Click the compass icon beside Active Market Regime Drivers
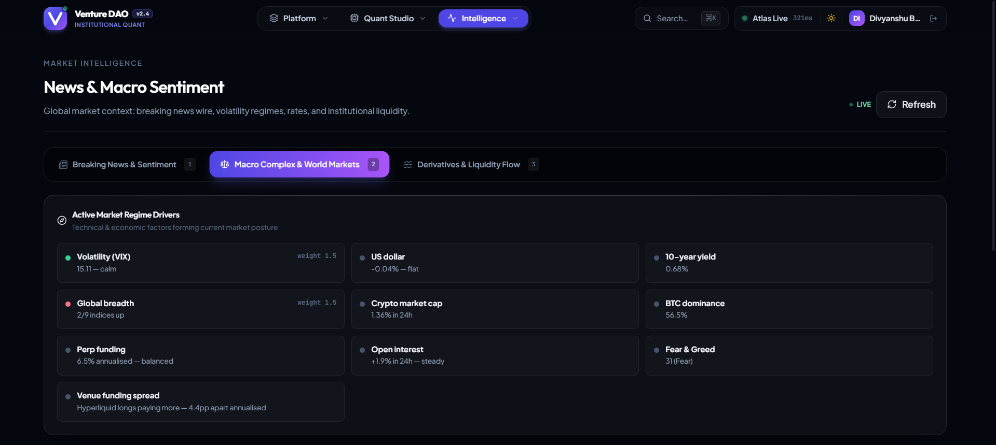This screenshot has width=996, height=445. coord(62,220)
